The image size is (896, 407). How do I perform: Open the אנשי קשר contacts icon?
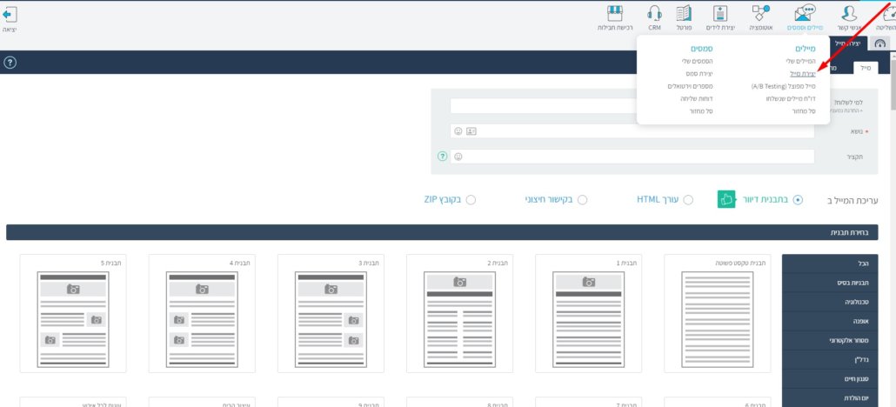(x=850, y=13)
